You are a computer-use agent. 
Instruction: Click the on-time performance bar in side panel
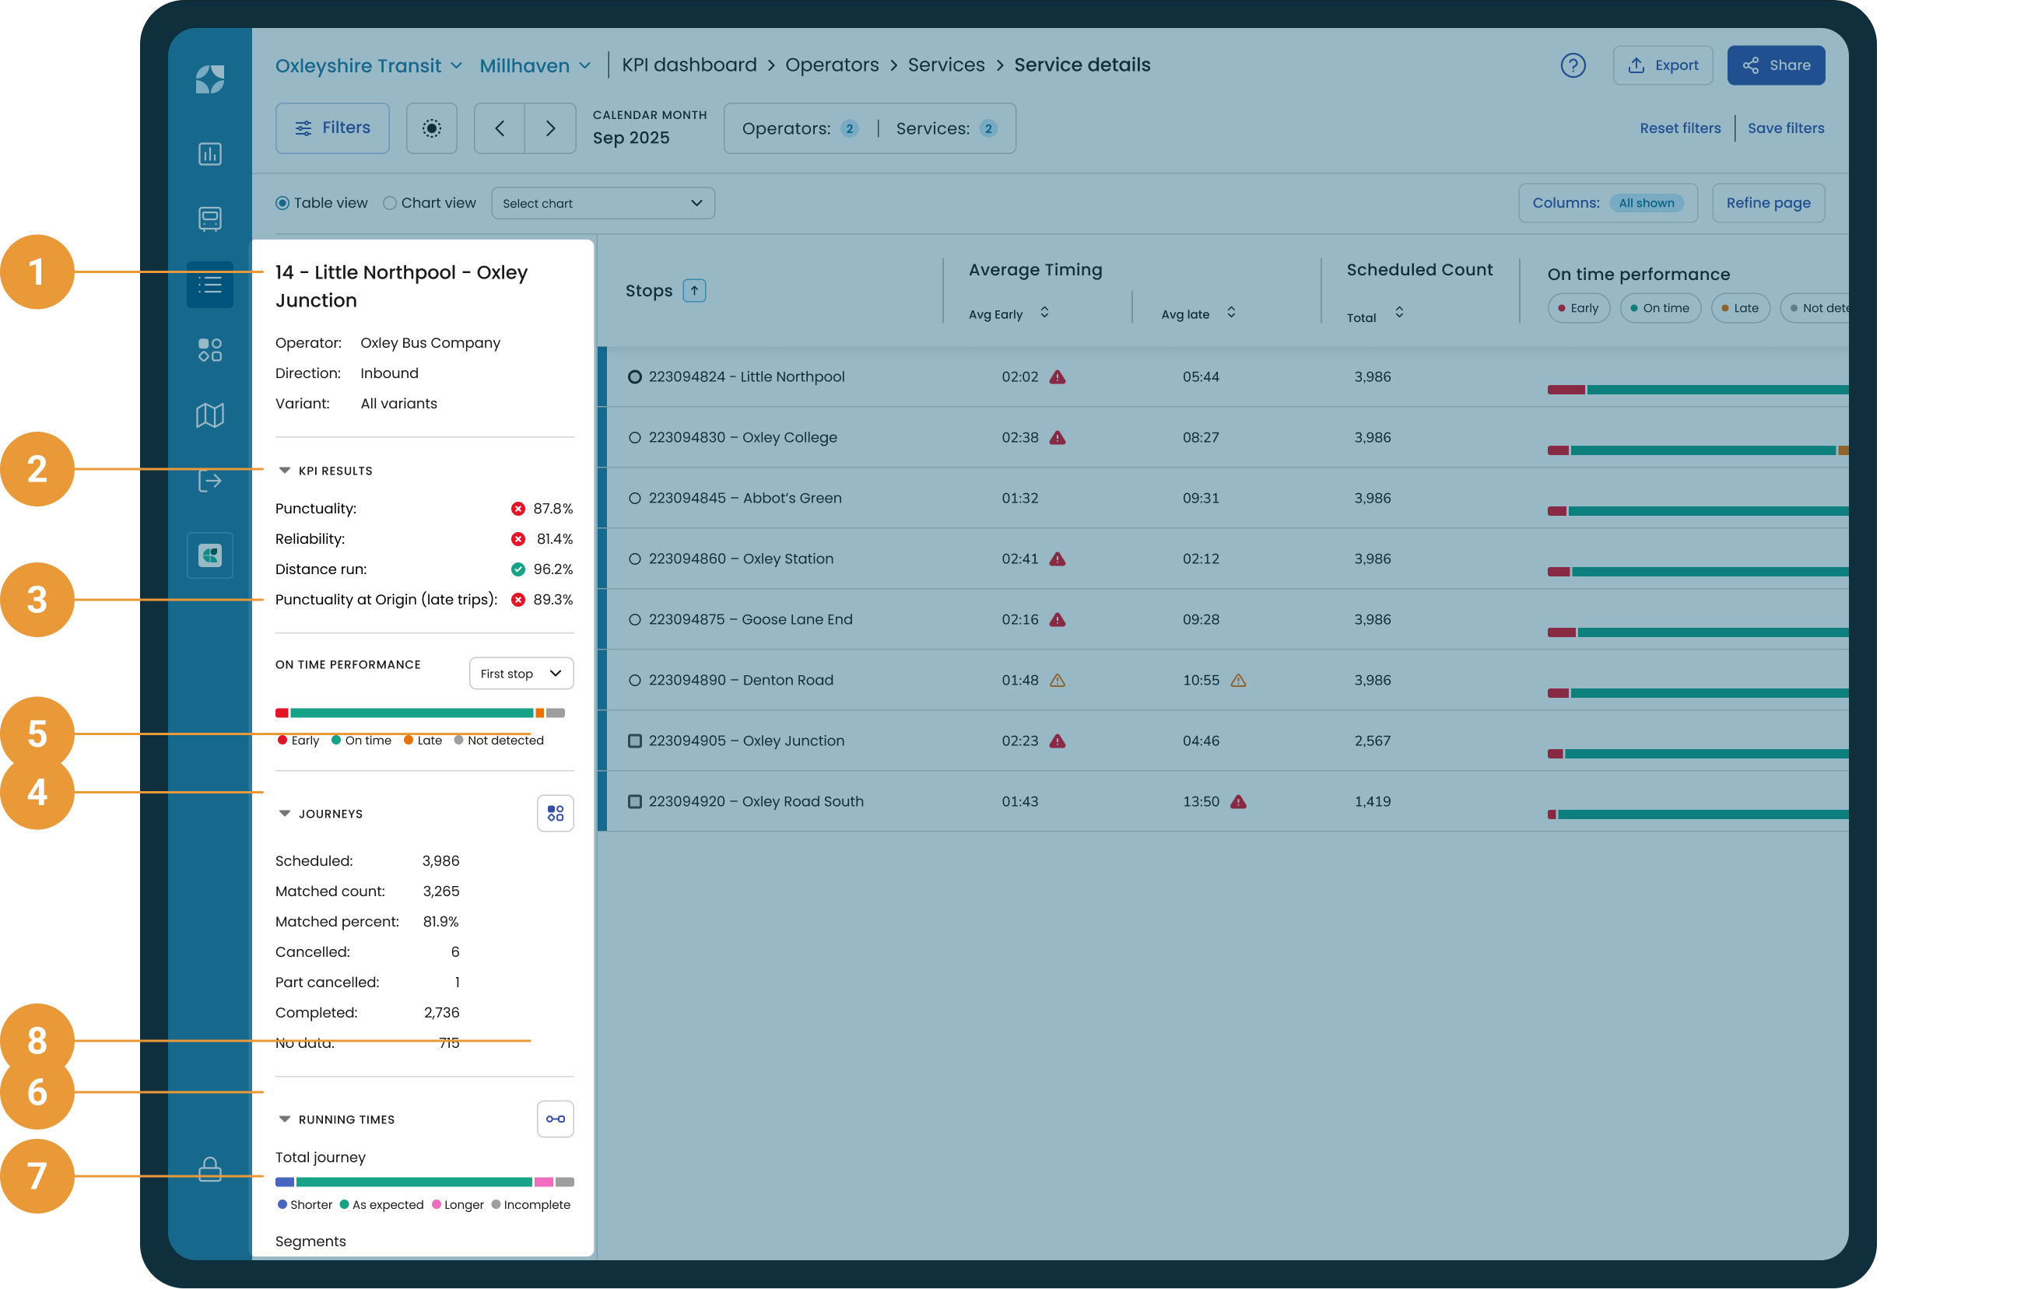click(419, 713)
